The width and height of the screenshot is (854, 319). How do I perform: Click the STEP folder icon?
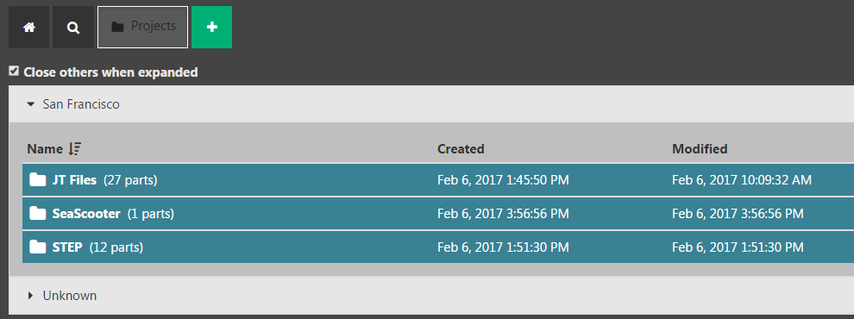click(38, 247)
